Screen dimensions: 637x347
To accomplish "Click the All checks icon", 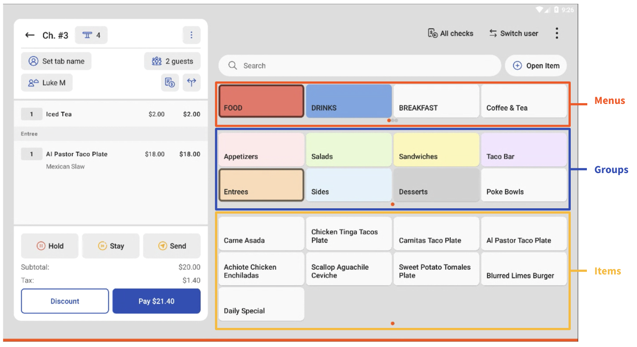I will tap(432, 33).
